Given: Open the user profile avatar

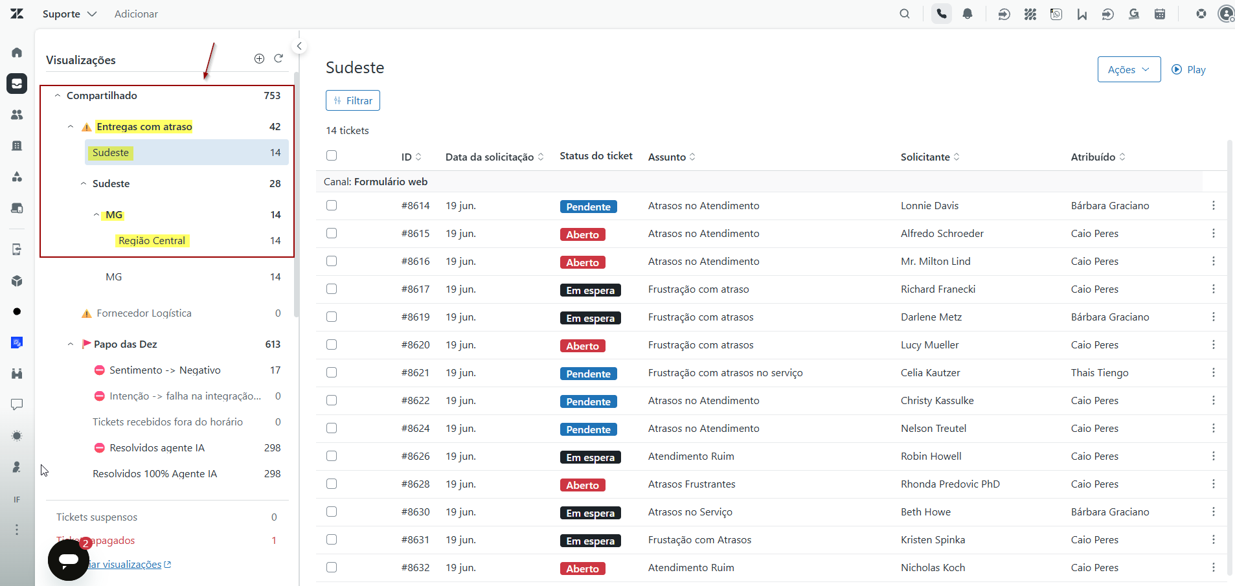Looking at the screenshot, I should [x=1226, y=14].
